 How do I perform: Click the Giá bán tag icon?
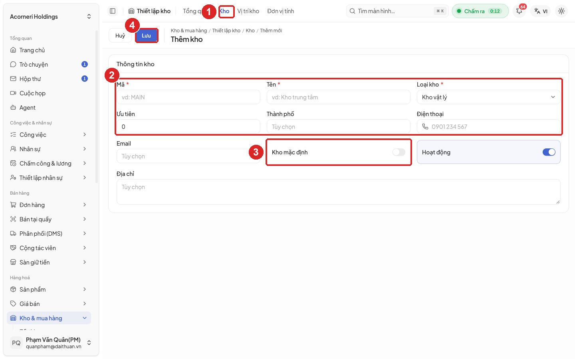(13, 304)
